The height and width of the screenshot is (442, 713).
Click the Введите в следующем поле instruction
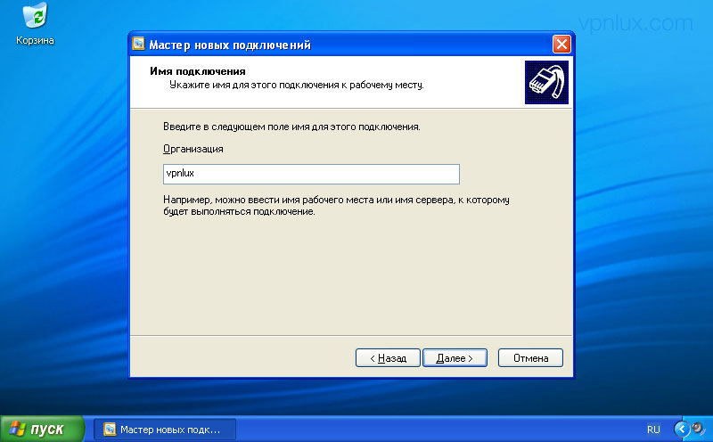click(291, 127)
